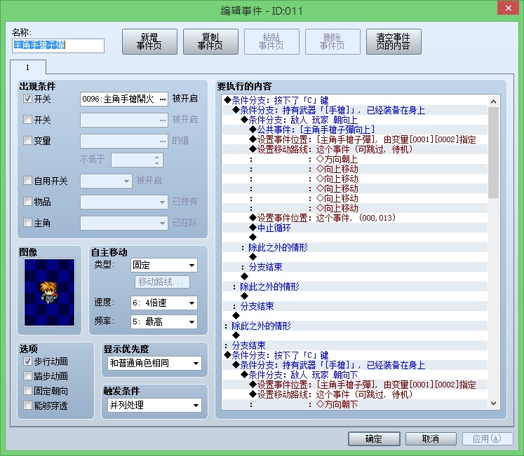Enable the 自用开关 checkbox
Image resolution: width=524 pixels, height=456 pixels.
click(x=28, y=181)
